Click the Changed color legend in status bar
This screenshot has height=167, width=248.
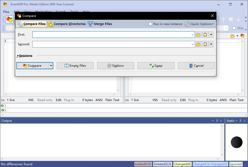[x=182, y=164]
